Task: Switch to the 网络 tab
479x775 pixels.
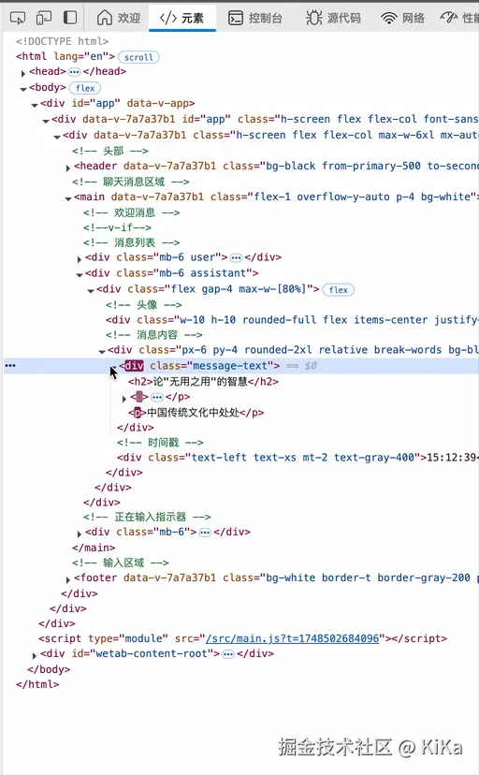Action: click(x=402, y=19)
